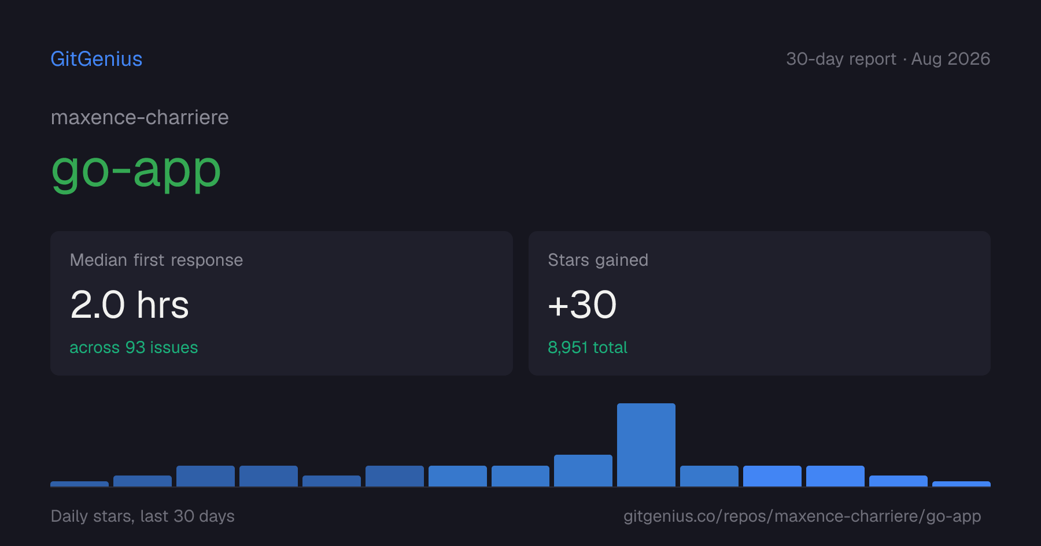Select the bar right after the tallest bar
Viewport: 1041px width, 546px height.
709,476
